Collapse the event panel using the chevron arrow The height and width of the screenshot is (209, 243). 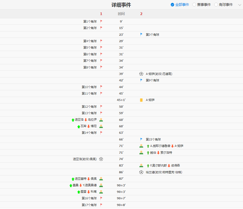pyautogui.click(x=240, y=5)
